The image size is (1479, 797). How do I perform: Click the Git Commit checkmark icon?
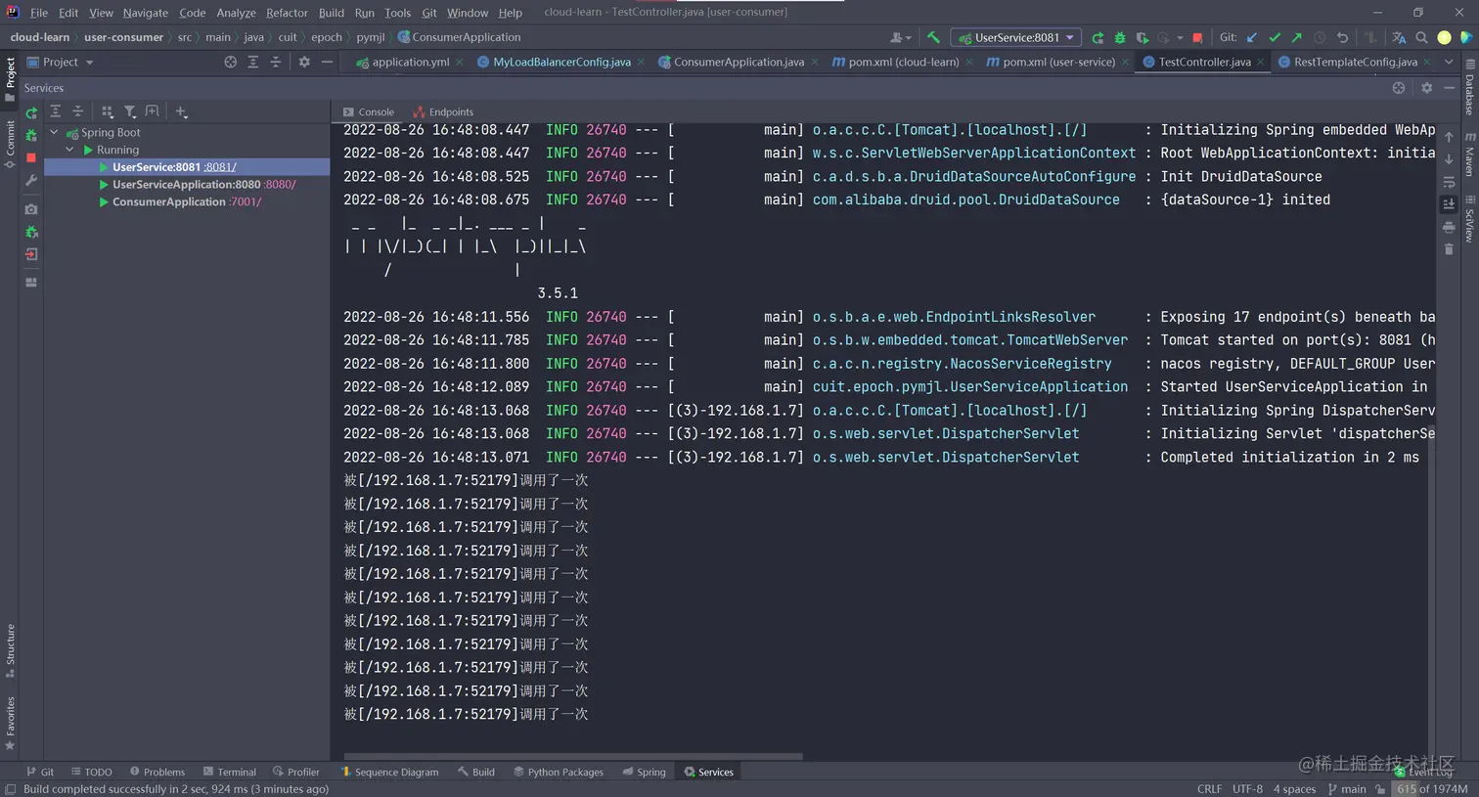tap(1275, 37)
